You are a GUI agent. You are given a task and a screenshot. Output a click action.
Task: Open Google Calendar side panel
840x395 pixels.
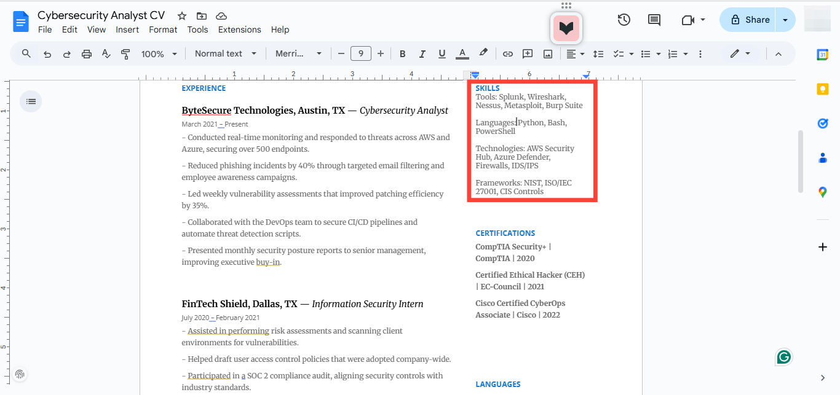(x=823, y=55)
